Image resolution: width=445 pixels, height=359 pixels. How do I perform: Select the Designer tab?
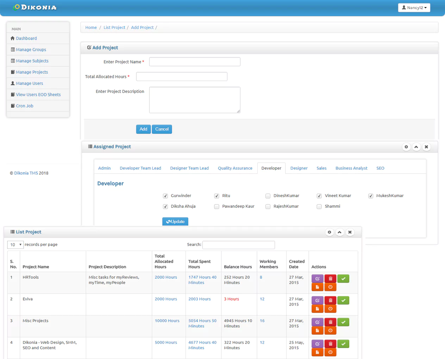pos(299,168)
